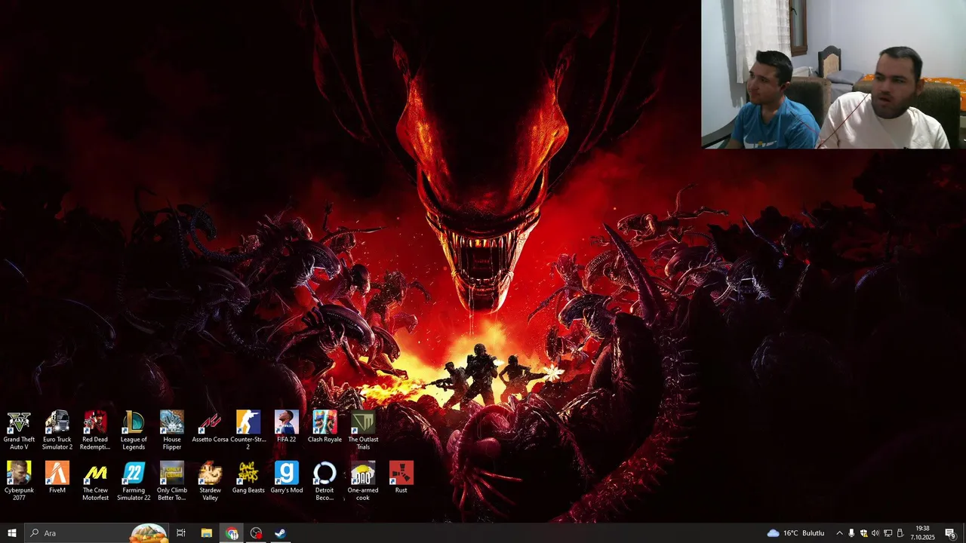Click the microphone tray icon
This screenshot has height=543, width=966.
(851, 533)
